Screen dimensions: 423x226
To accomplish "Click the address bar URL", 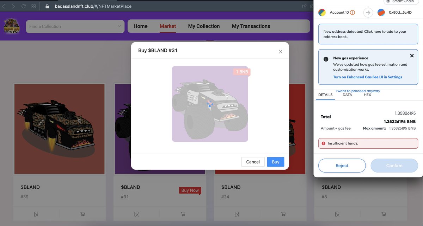I will click(x=93, y=6).
